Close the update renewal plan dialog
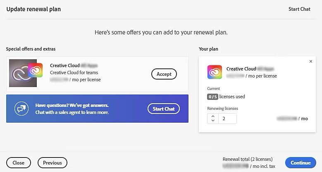 (x=19, y=163)
